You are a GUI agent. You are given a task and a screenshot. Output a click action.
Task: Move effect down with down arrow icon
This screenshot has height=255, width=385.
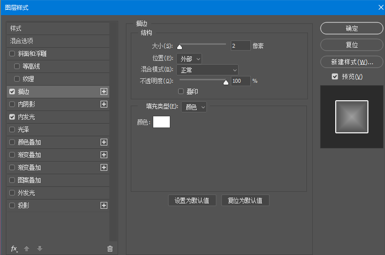(40, 249)
